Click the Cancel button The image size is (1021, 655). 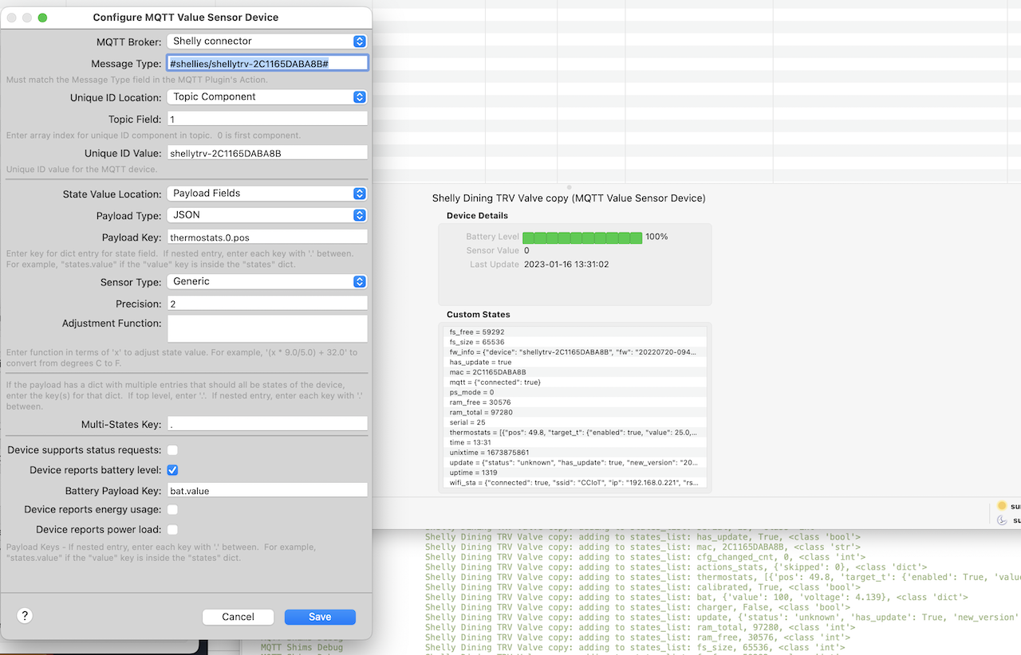point(238,617)
